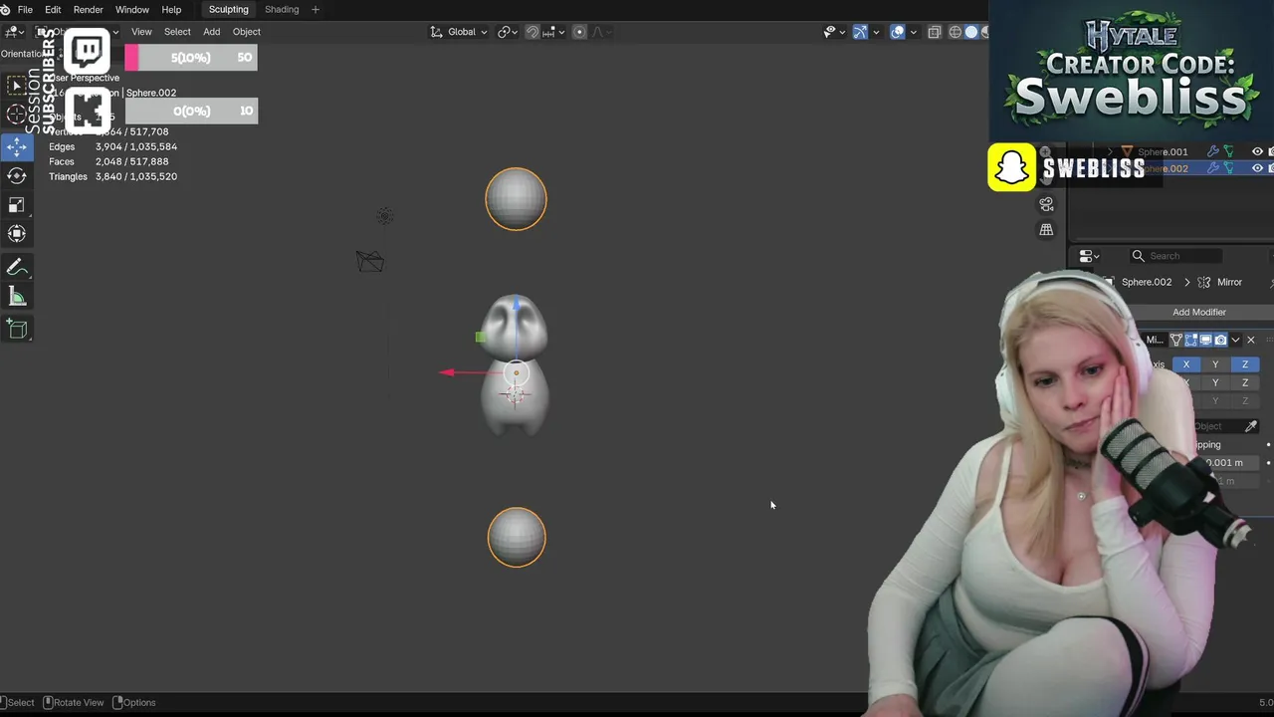Image resolution: width=1274 pixels, height=717 pixels.
Task: Open the Window menu
Action: (x=132, y=10)
